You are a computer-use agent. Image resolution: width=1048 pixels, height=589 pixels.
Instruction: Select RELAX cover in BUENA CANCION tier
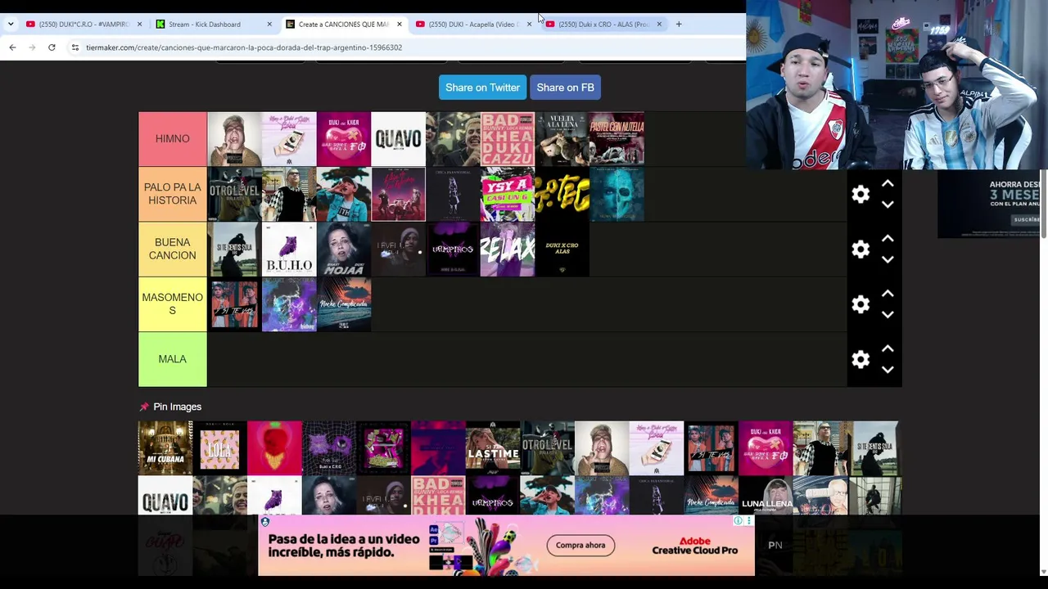508,249
